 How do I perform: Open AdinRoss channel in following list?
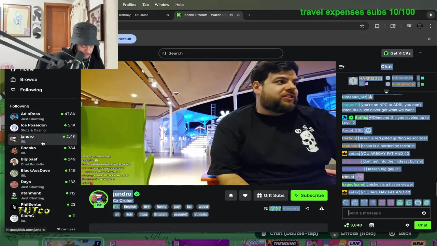coord(43,116)
